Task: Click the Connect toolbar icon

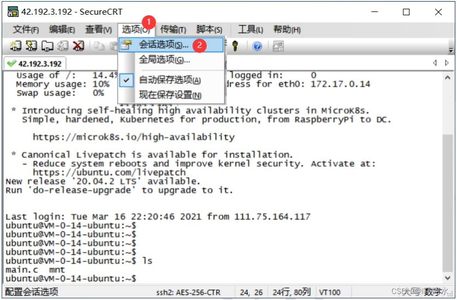Action: [x=15, y=46]
